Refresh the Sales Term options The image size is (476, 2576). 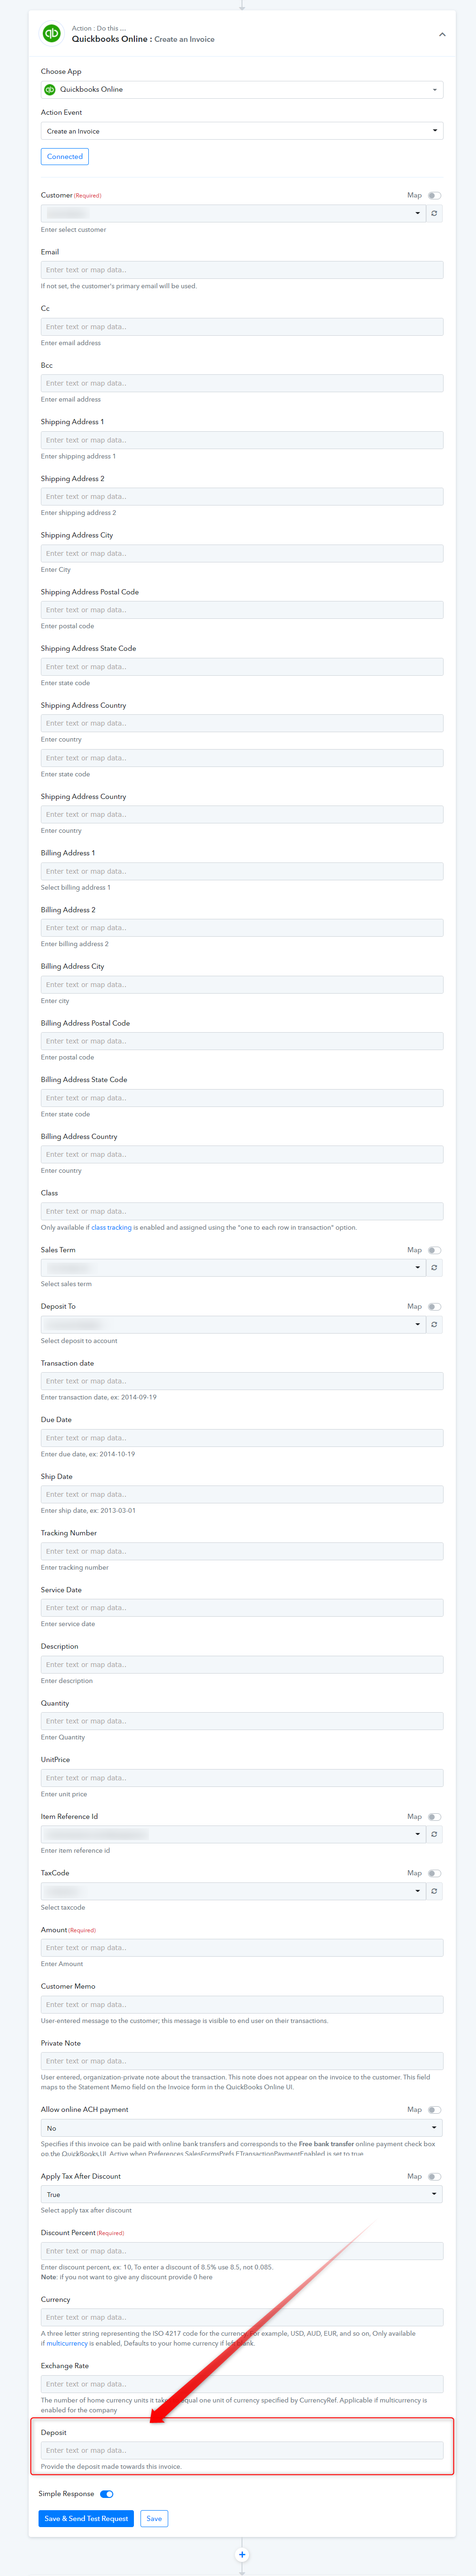tap(434, 1268)
